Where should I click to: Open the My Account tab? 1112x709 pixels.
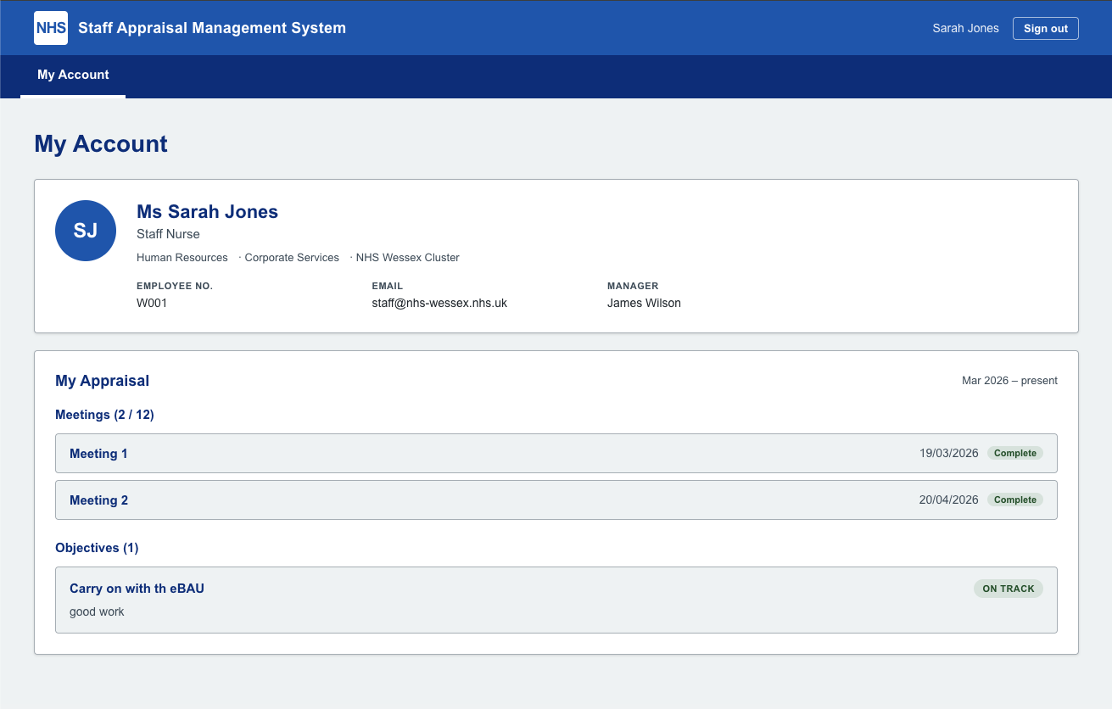point(73,75)
